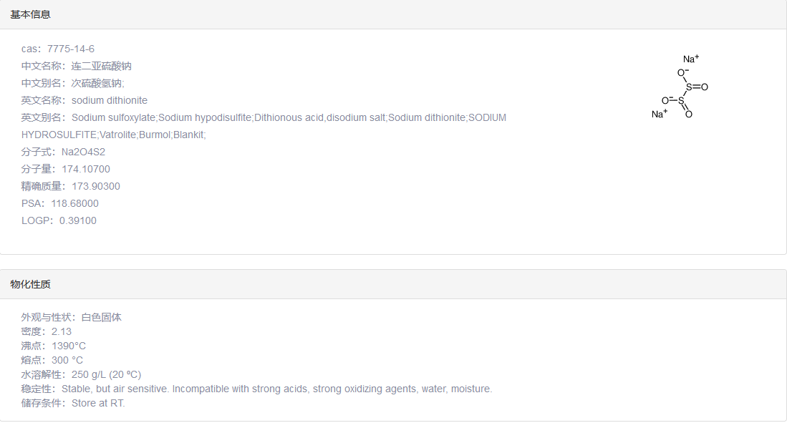Click the molecular weight 174.10700
The height and width of the screenshot is (423, 787).
86,169
